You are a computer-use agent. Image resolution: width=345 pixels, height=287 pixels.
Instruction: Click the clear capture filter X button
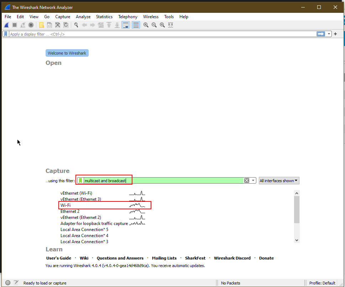click(x=246, y=180)
